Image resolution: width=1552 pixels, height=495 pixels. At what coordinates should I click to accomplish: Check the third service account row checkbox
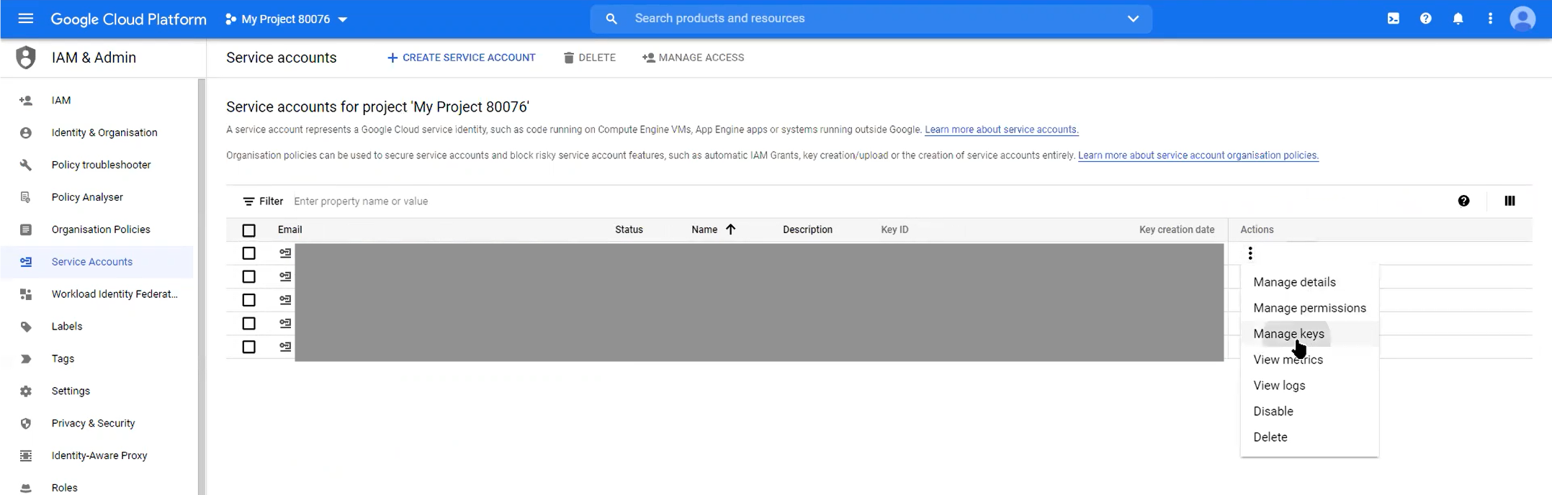(248, 300)
